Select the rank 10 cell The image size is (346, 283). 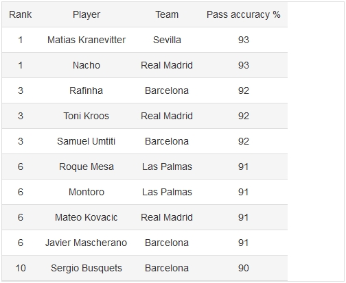[21, 268]
